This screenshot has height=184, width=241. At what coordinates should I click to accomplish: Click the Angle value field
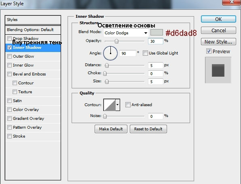point(128,53)
